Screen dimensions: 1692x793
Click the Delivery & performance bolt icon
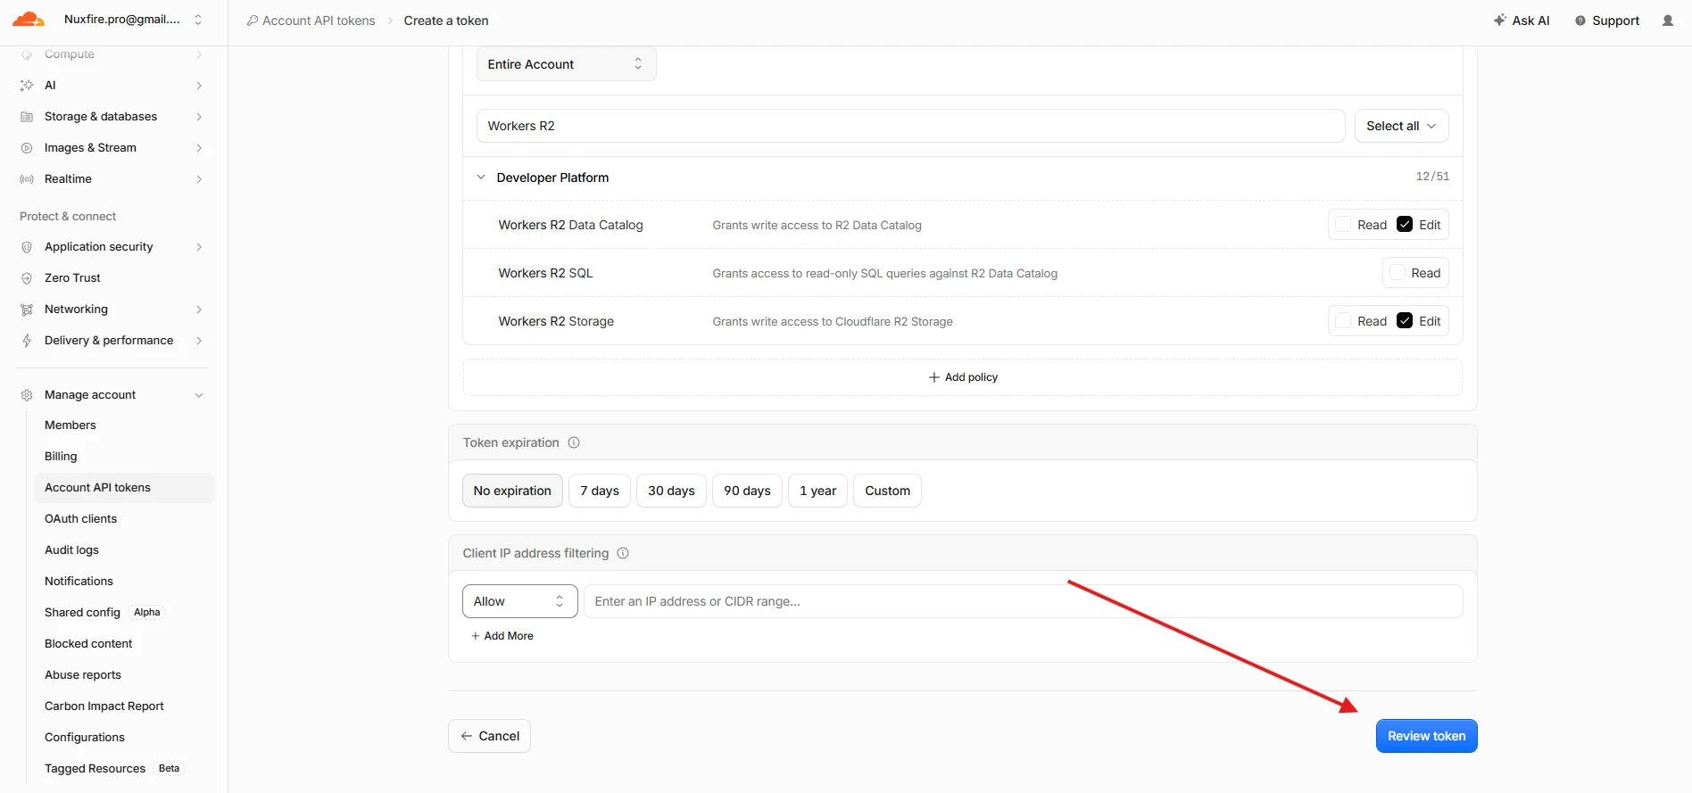27,341
